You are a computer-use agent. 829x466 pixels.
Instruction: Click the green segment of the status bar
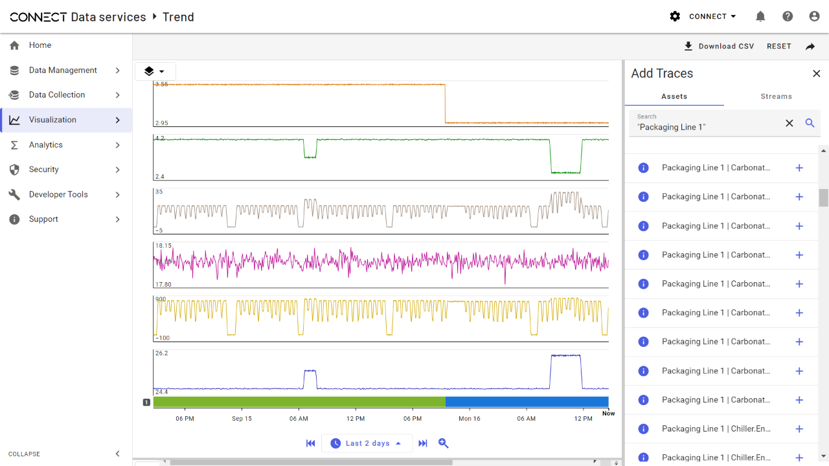coord(299,402)
